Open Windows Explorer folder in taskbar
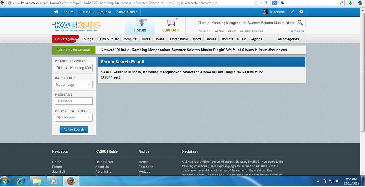Screen dimensions: 365x187 pyautogui.click(x=37, y=181)
